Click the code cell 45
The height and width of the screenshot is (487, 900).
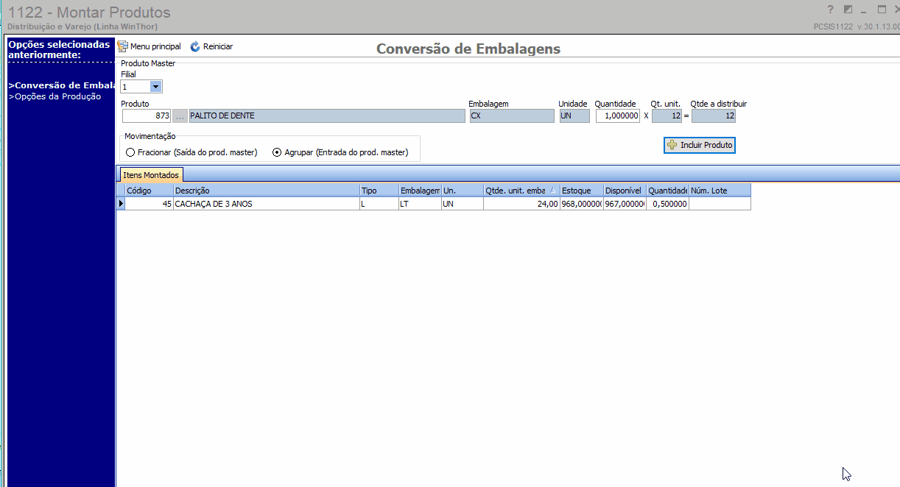(149, 204)
